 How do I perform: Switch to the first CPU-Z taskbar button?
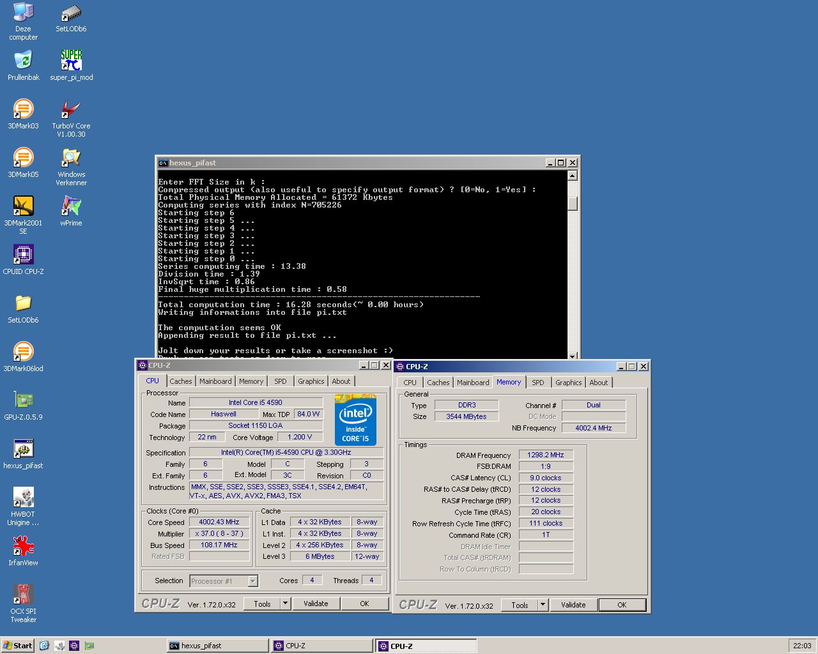coord(322,646)
